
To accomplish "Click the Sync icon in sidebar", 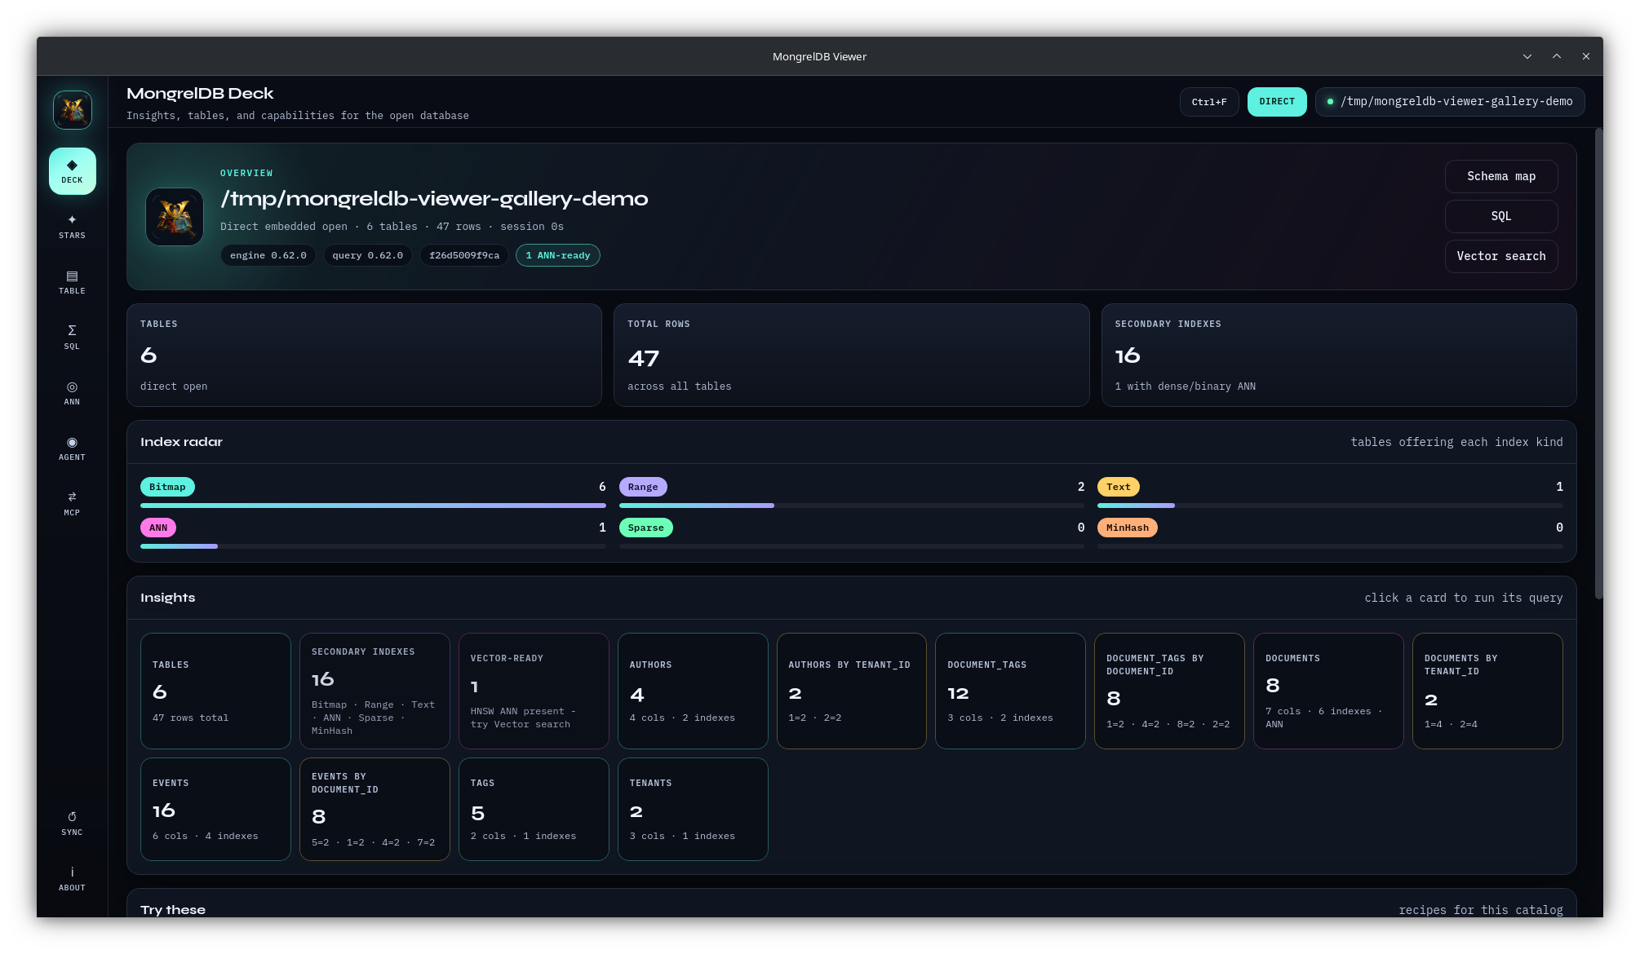I will (x=72, y=824).
